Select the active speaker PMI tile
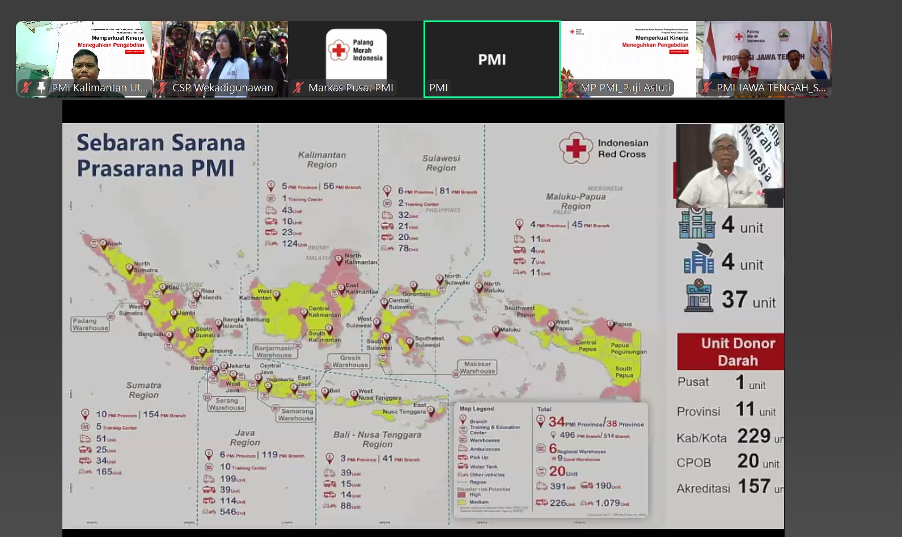 click(x=492, y=59)
